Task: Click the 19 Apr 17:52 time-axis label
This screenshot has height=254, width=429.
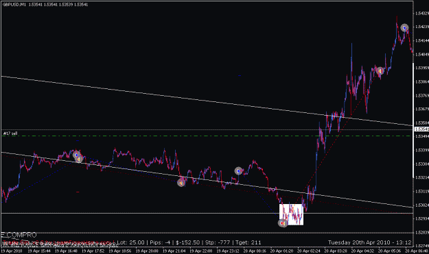Action: click(x=93, y=251)
